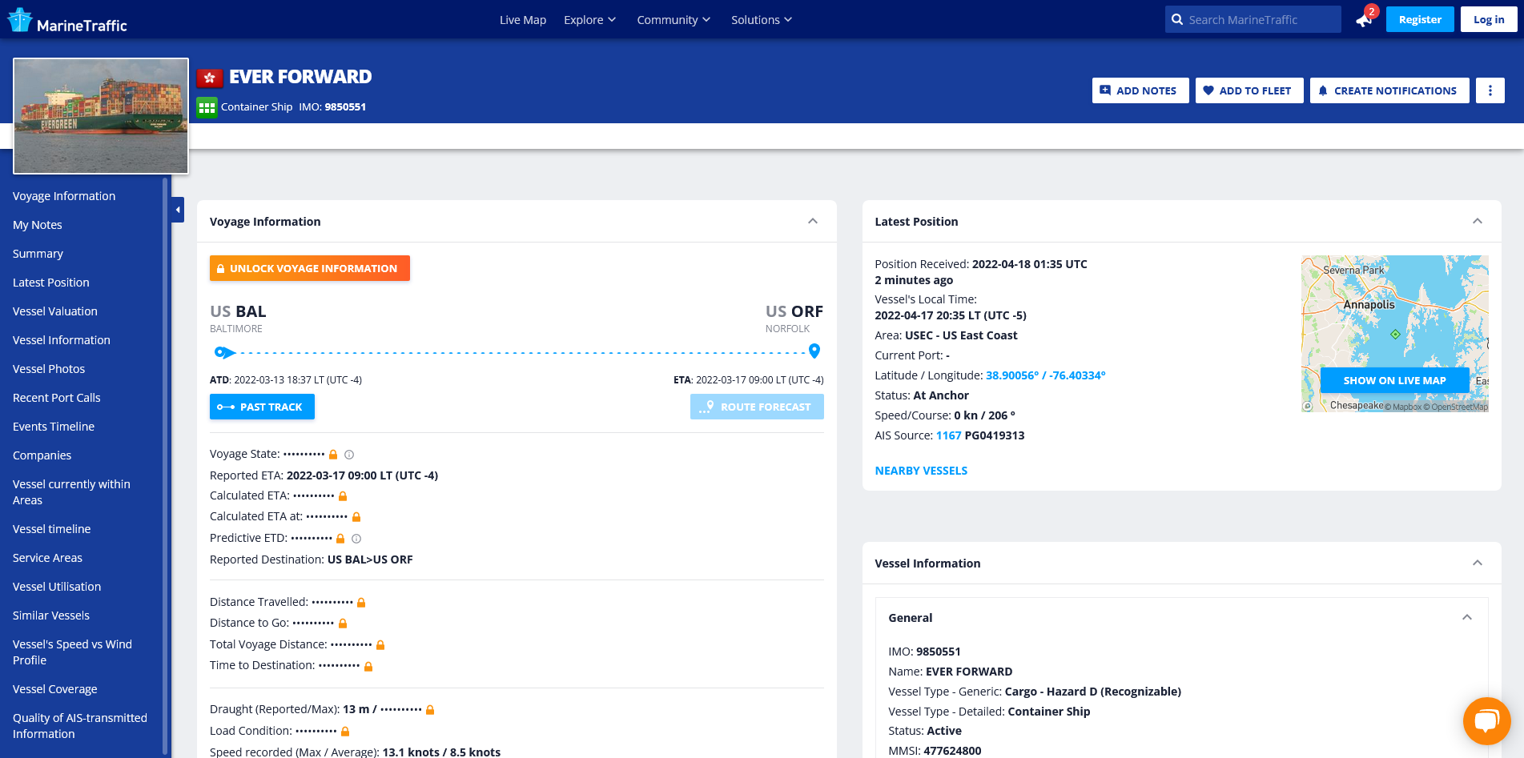The width and height of the screenshot is (1524, 758).
Task: Open Similar Vessels in the sidebar
Action: (x=51, y=616)
